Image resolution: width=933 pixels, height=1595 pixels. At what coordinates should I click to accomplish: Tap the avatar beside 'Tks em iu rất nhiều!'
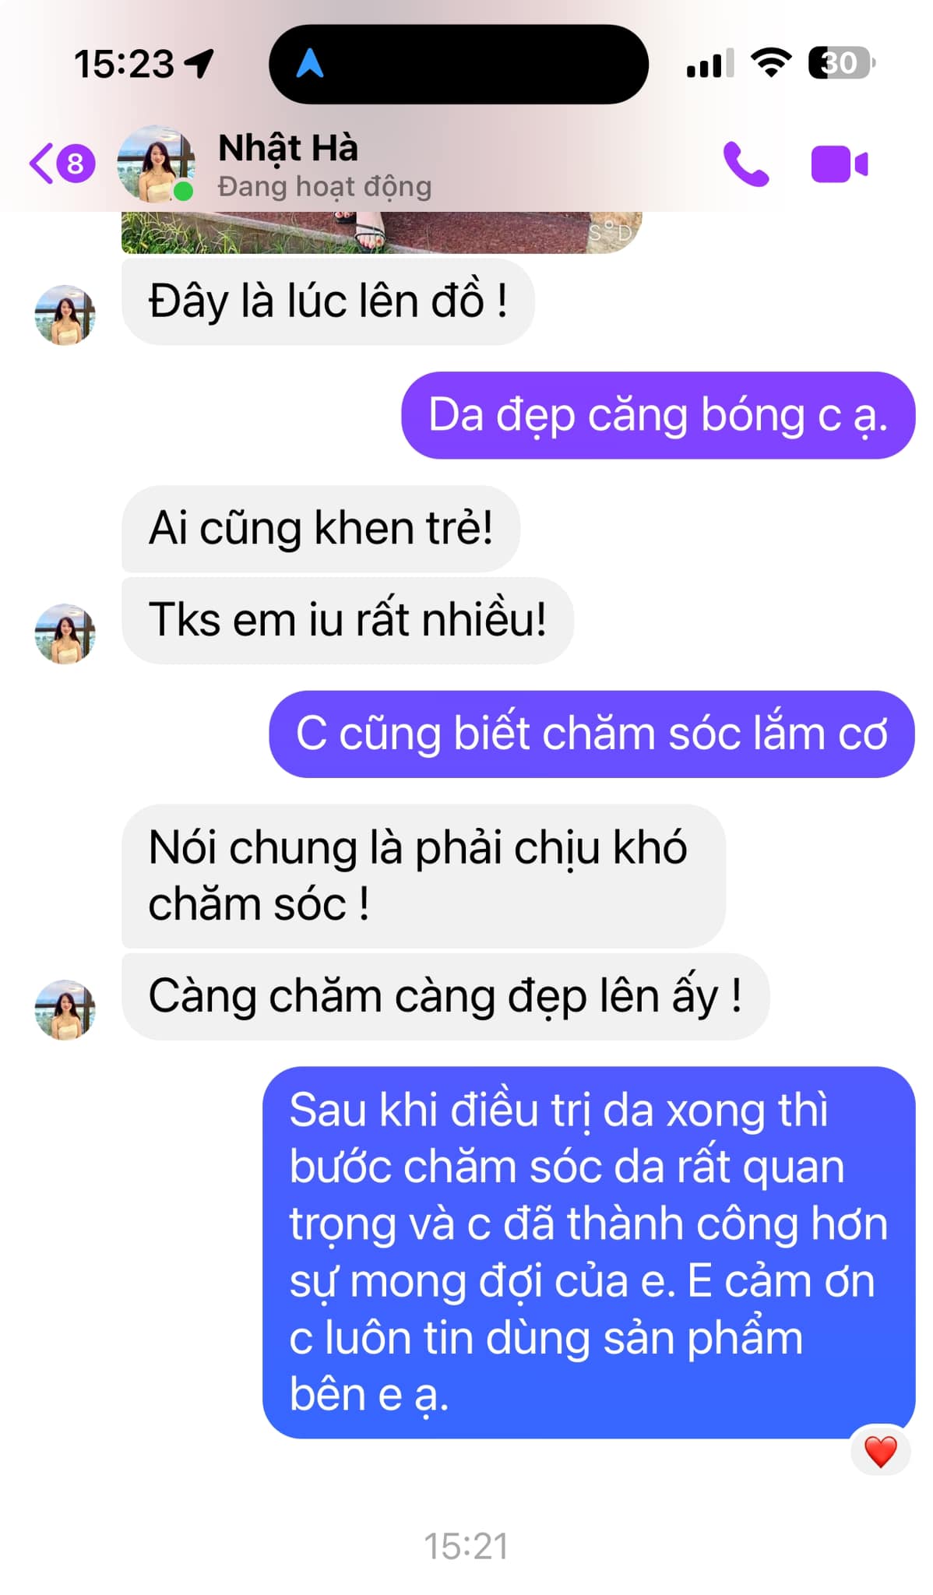(65, 634)
